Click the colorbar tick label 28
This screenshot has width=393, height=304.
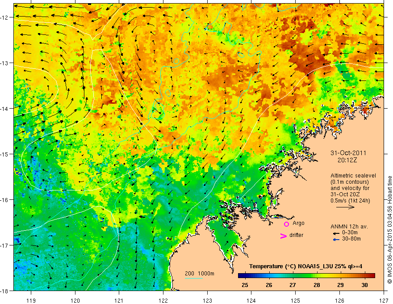tap(317, 285)
